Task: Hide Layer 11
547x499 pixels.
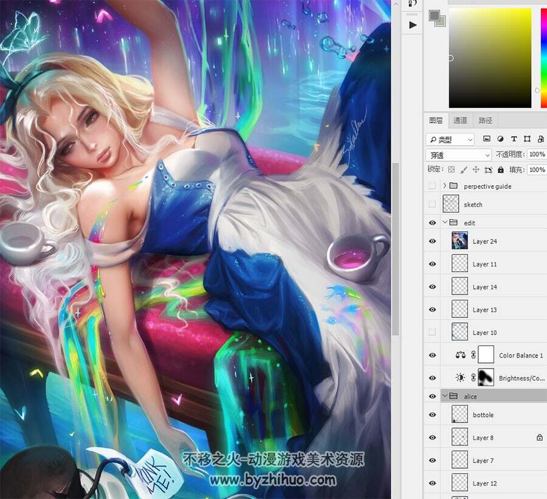Action: pyautogui.click(x=432, y=264)
